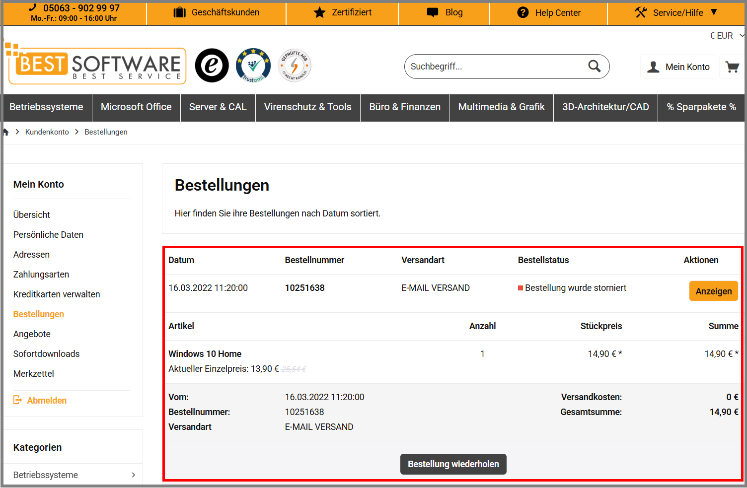Click the Bestellungen breadcrumb

pyautogui.click(x=106, y=132)
